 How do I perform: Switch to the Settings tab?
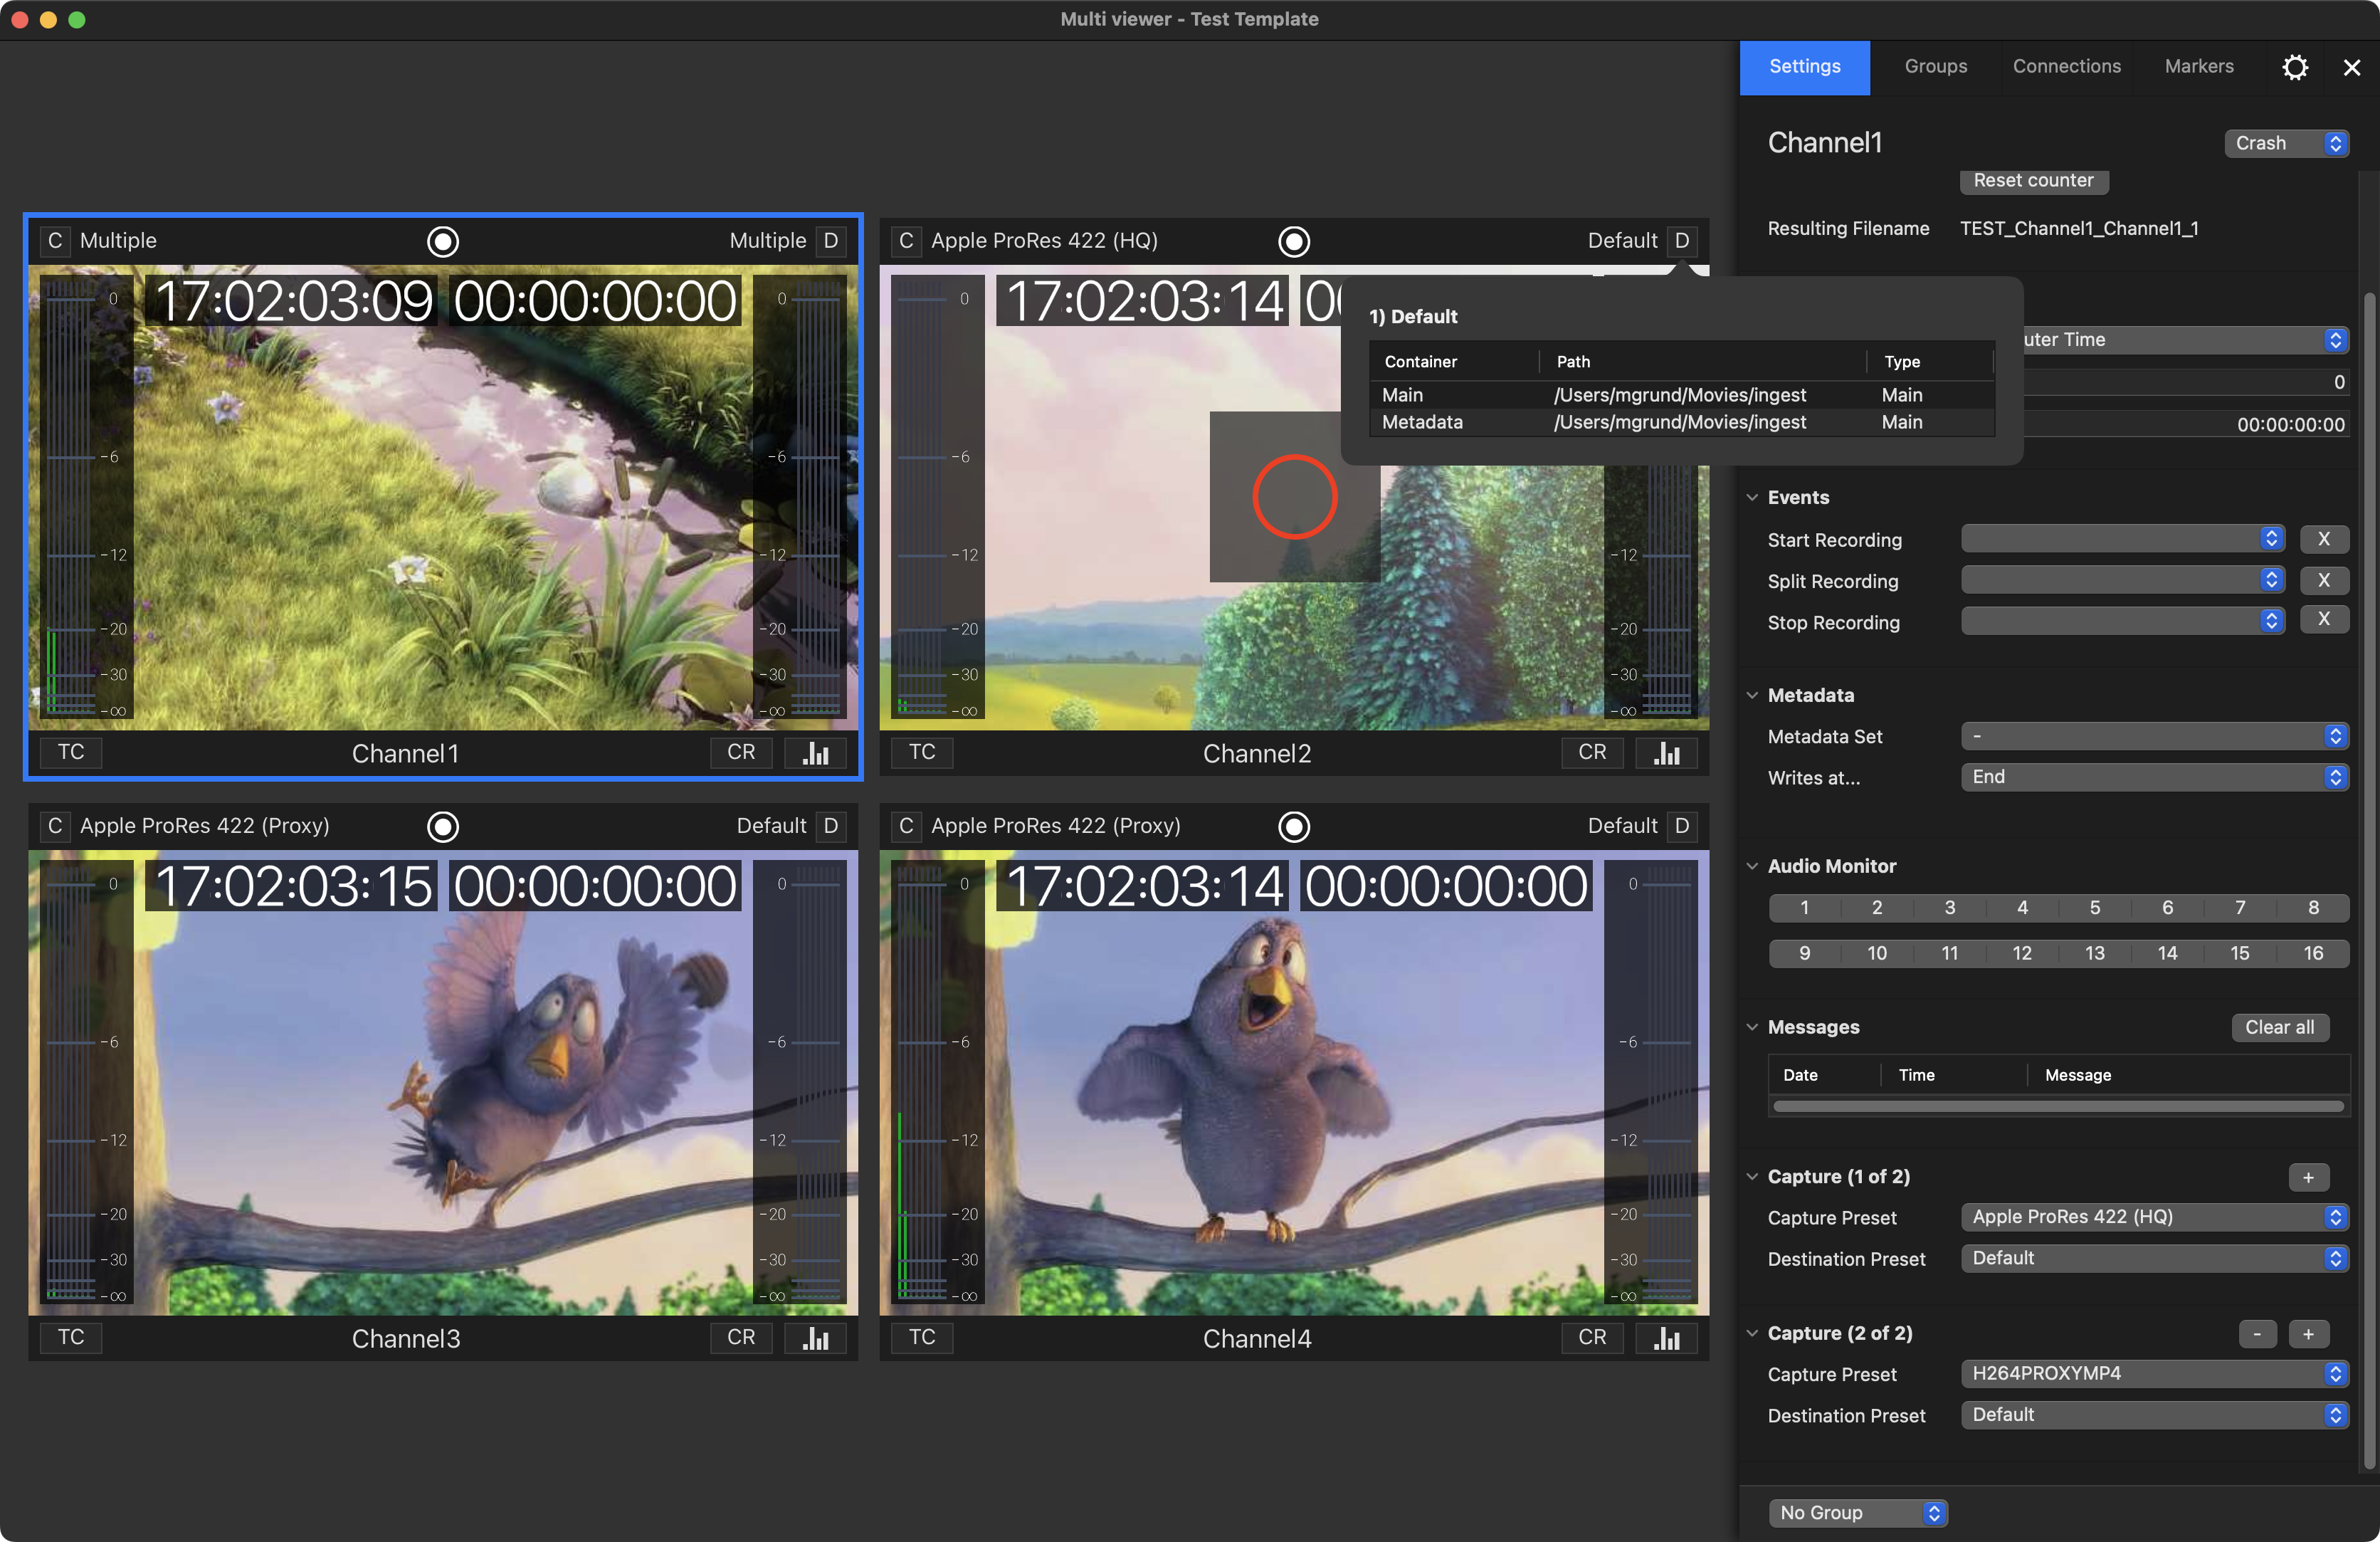pos(1805,67)
